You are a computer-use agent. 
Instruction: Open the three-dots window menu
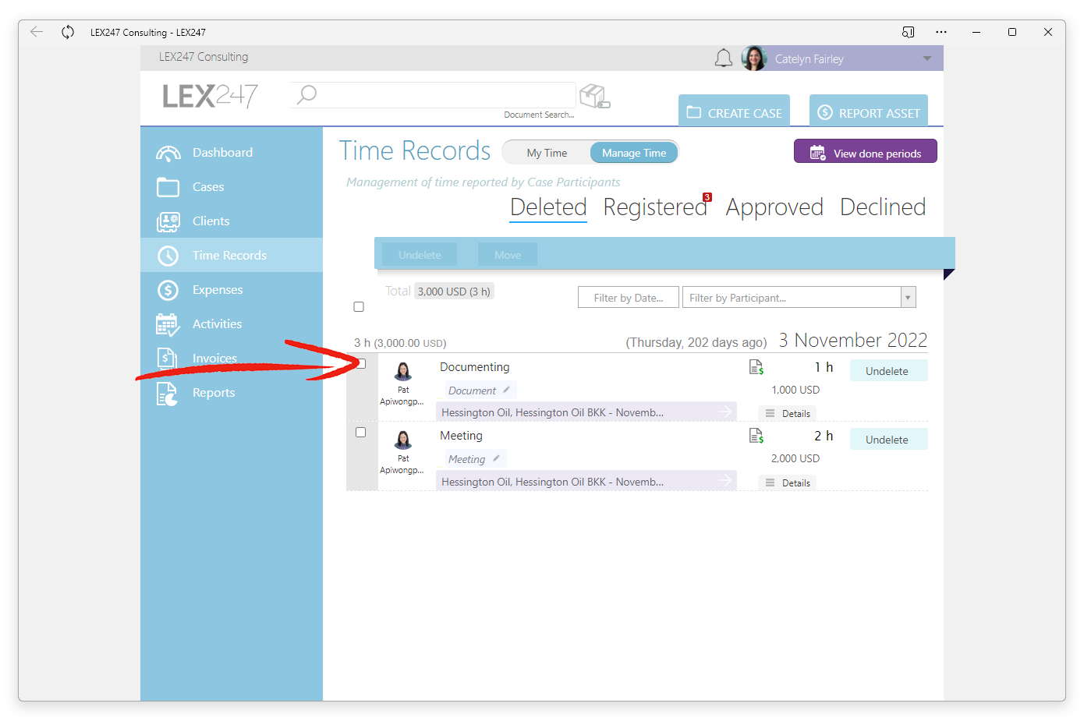point(941,32)
